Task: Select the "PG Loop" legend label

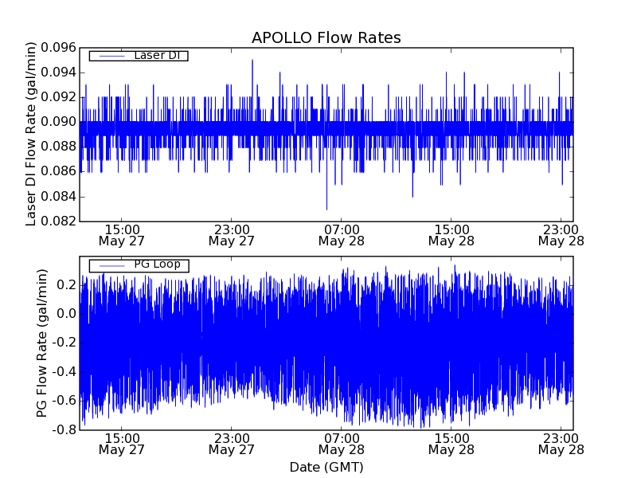Action: click(x=157, y=264)
